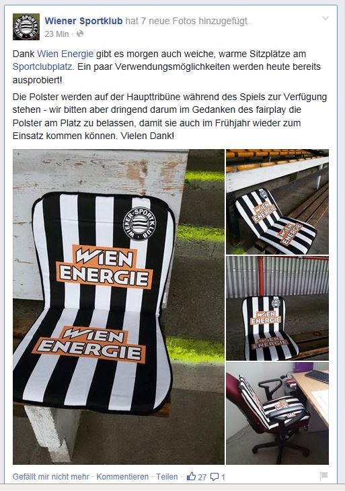Image resolution: width=345 pixels, height=491 pixels.
Task: Open the cushion on white bench photo
Action: click(x=278, y=202)
